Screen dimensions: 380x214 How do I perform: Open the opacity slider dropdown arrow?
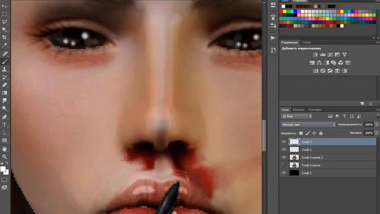[377, 124]
